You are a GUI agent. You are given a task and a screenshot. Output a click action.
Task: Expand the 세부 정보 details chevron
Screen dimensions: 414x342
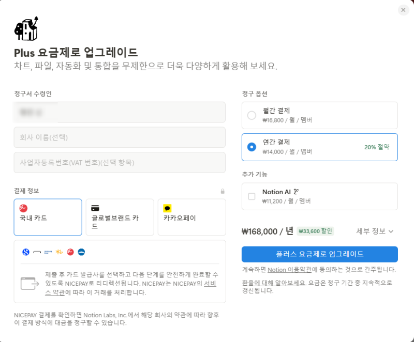pyautogui.click(x=391, y=231)
